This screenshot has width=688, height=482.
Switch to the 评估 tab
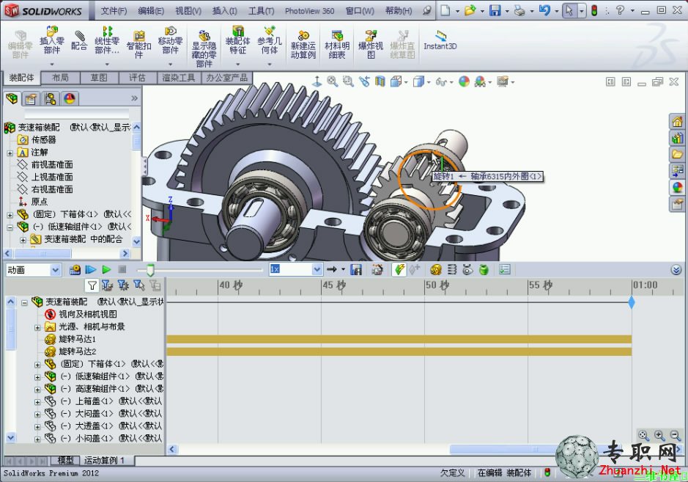coord(137,78)
